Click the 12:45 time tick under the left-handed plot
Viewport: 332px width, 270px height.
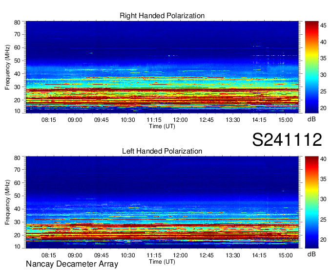pos(207,255)
